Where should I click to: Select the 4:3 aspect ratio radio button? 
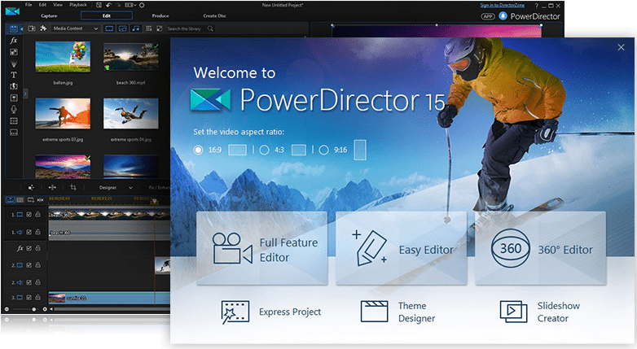[264, 151]
